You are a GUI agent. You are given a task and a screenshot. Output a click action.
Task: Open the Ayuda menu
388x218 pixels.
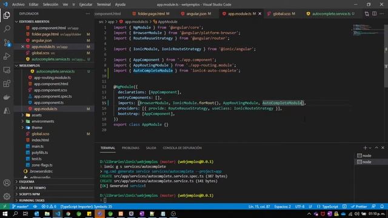click(120, 4)
